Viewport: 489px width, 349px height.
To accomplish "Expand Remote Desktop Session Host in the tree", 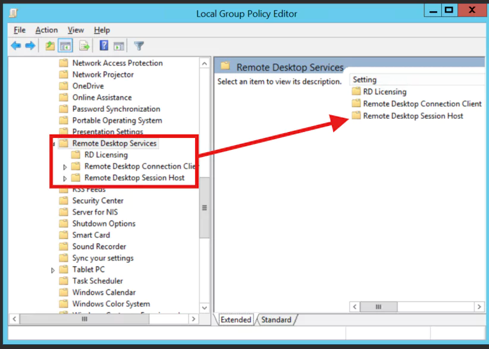I will [x=65, y=178].
